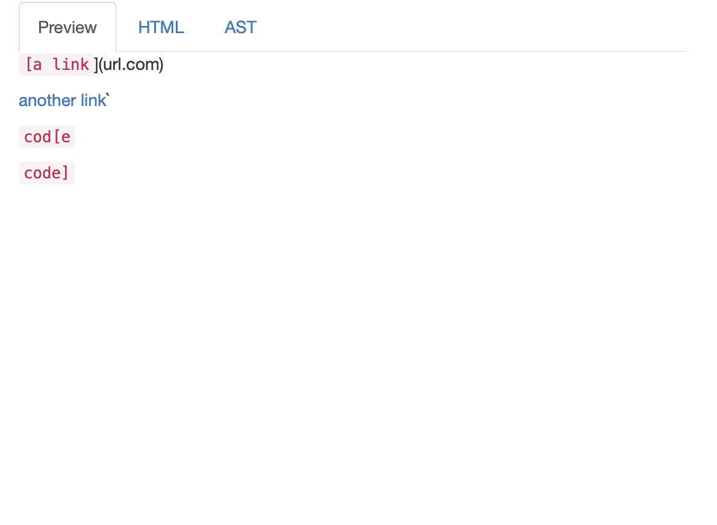The height and width of the screenshot is (525, 717).
Task: Click the word "link" inside the red code span
Action: tap(71, 64)
